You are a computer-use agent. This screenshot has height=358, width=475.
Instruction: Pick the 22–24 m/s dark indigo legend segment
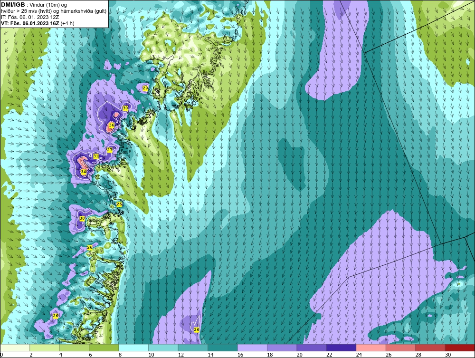point(342,348)
